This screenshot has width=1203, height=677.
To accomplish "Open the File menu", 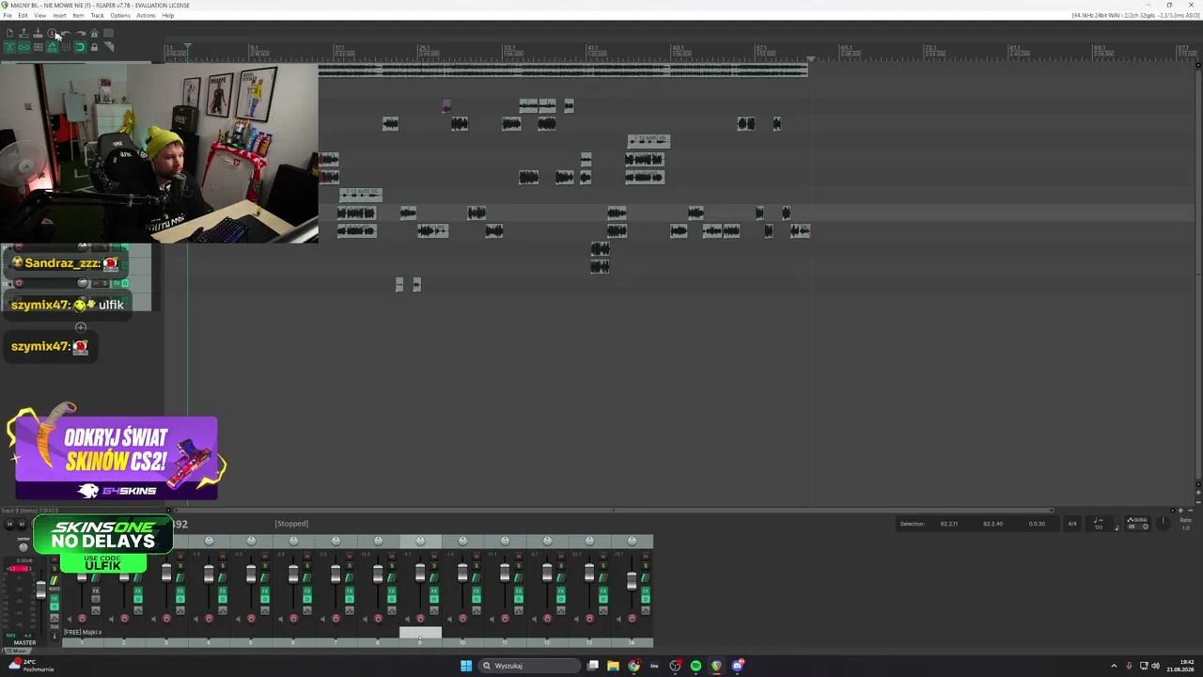I will (x=8, y=15).
